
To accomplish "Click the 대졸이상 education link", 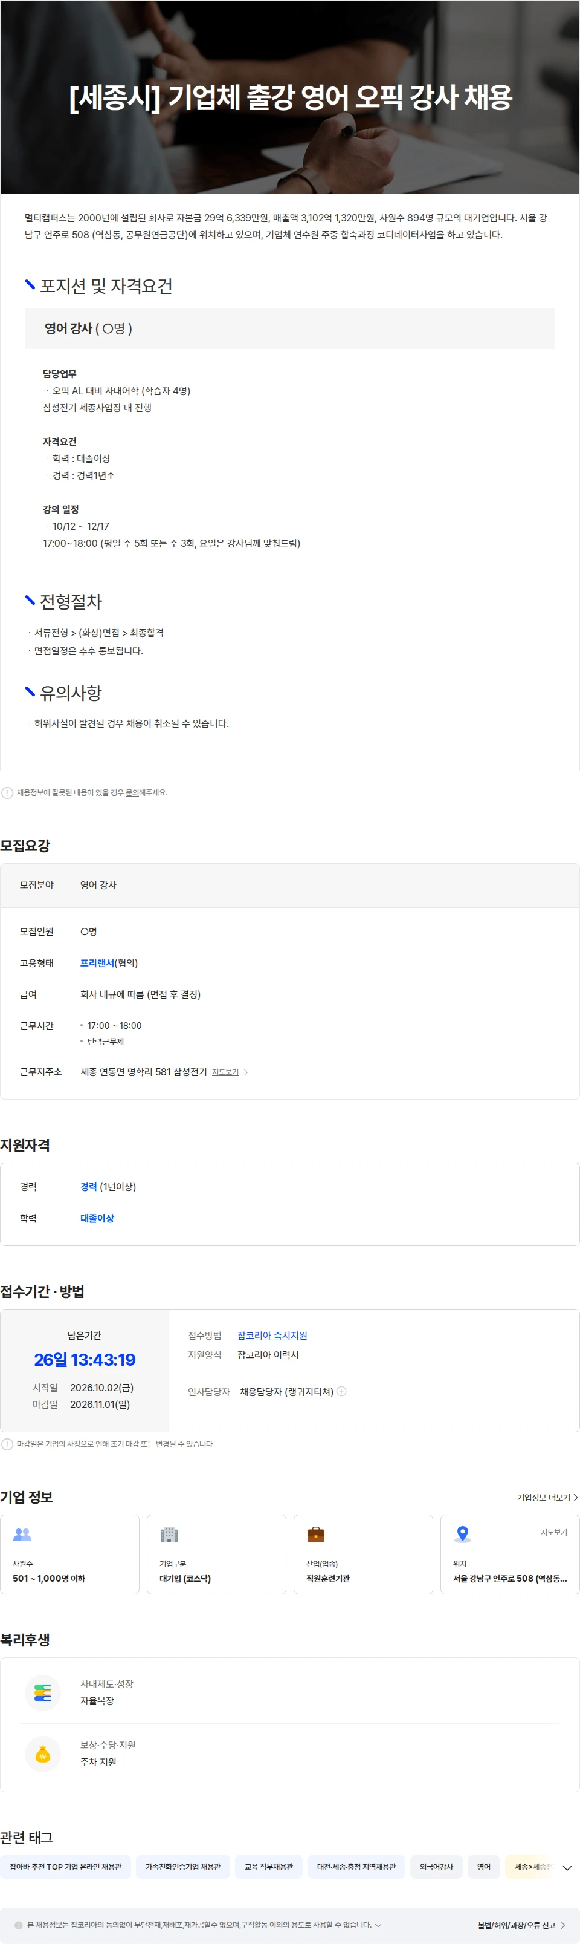I will pyautogui.click(x=97, y=1218).
